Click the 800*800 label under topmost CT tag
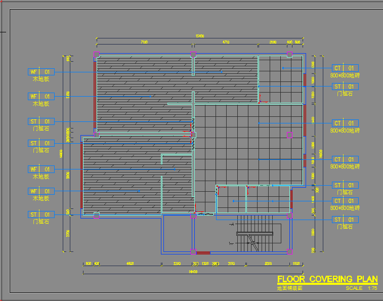Screen dimensions: 383x301 tap(345, 75)
